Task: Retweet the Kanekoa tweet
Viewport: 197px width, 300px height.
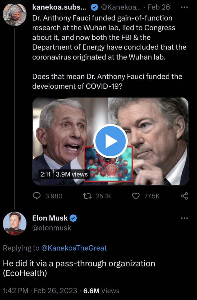Action: coord(87,196)
